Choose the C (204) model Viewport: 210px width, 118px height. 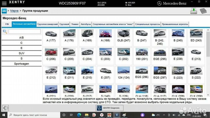pos(87,56)
